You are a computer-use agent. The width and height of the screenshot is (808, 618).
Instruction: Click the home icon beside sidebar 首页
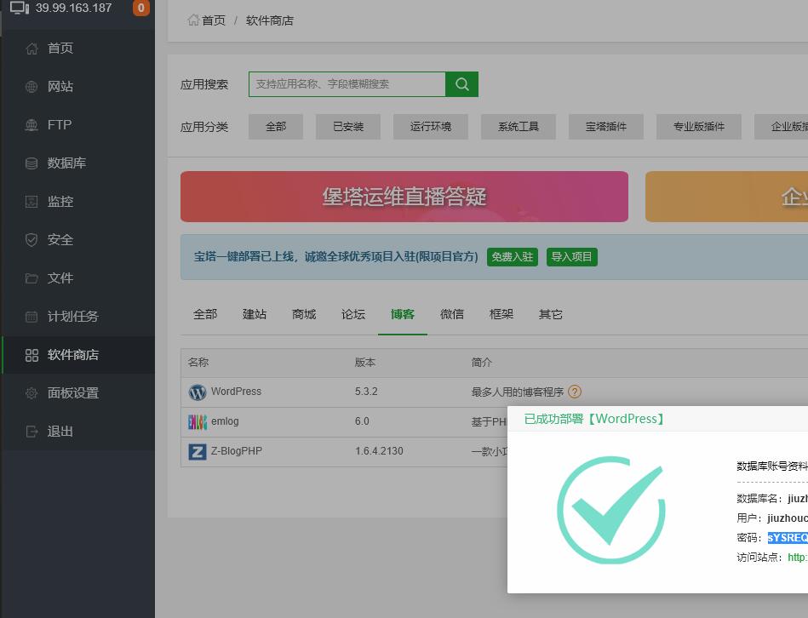[x=32, y=49]
